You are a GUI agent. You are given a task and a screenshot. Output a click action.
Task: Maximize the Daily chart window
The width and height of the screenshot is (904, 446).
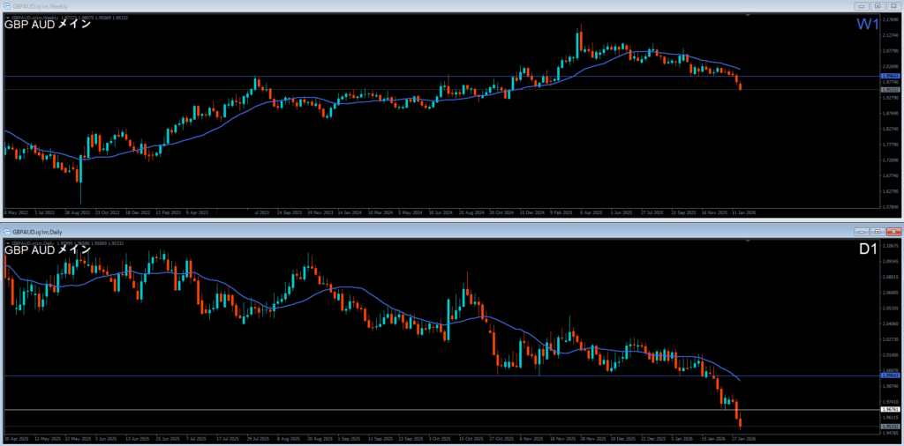(878, 230)
